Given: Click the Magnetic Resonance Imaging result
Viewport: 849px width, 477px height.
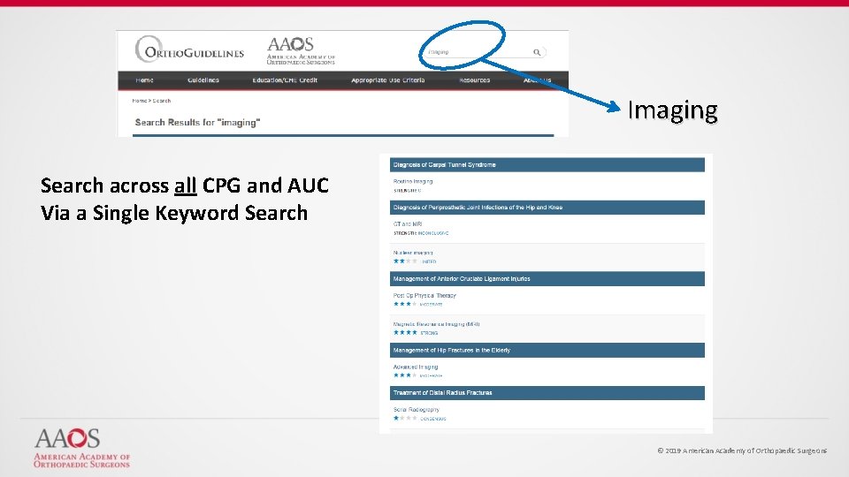Looking at the screenshot, I should (x=436, y=324).
